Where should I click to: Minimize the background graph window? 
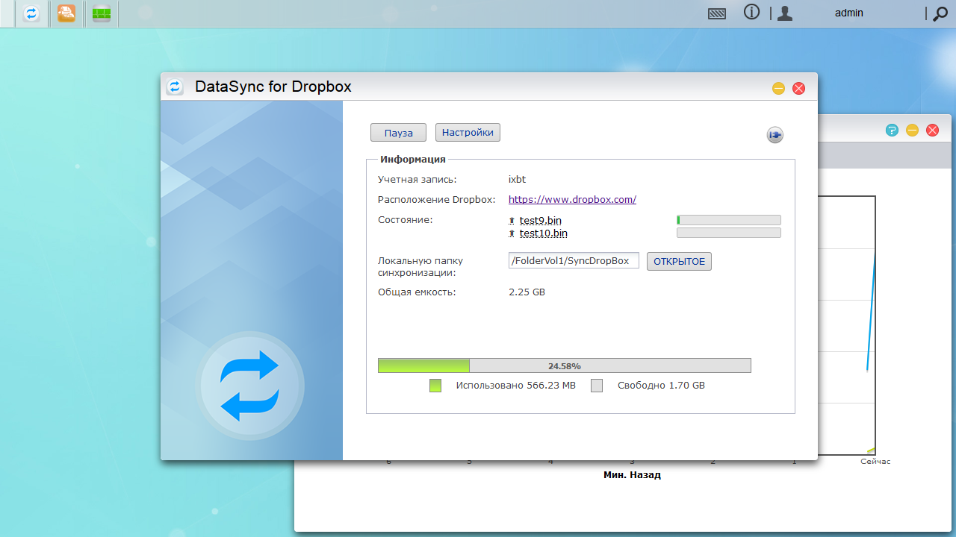912,130
